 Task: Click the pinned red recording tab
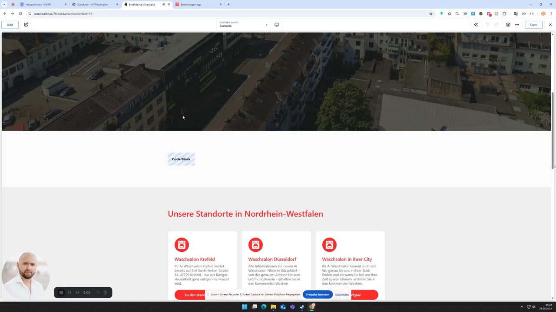[x=13, y=4]
